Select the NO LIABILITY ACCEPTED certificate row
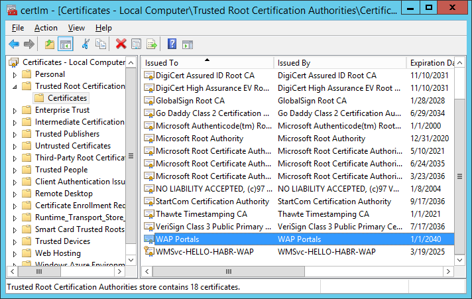Screen dimensions: 472x299 pyautogui.click(x=298, y=189)
